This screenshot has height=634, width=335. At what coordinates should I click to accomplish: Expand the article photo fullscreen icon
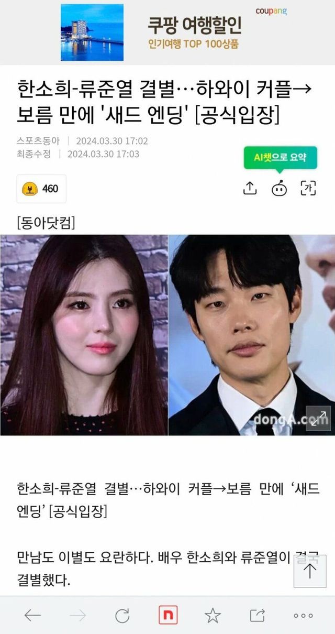[319, 418]
